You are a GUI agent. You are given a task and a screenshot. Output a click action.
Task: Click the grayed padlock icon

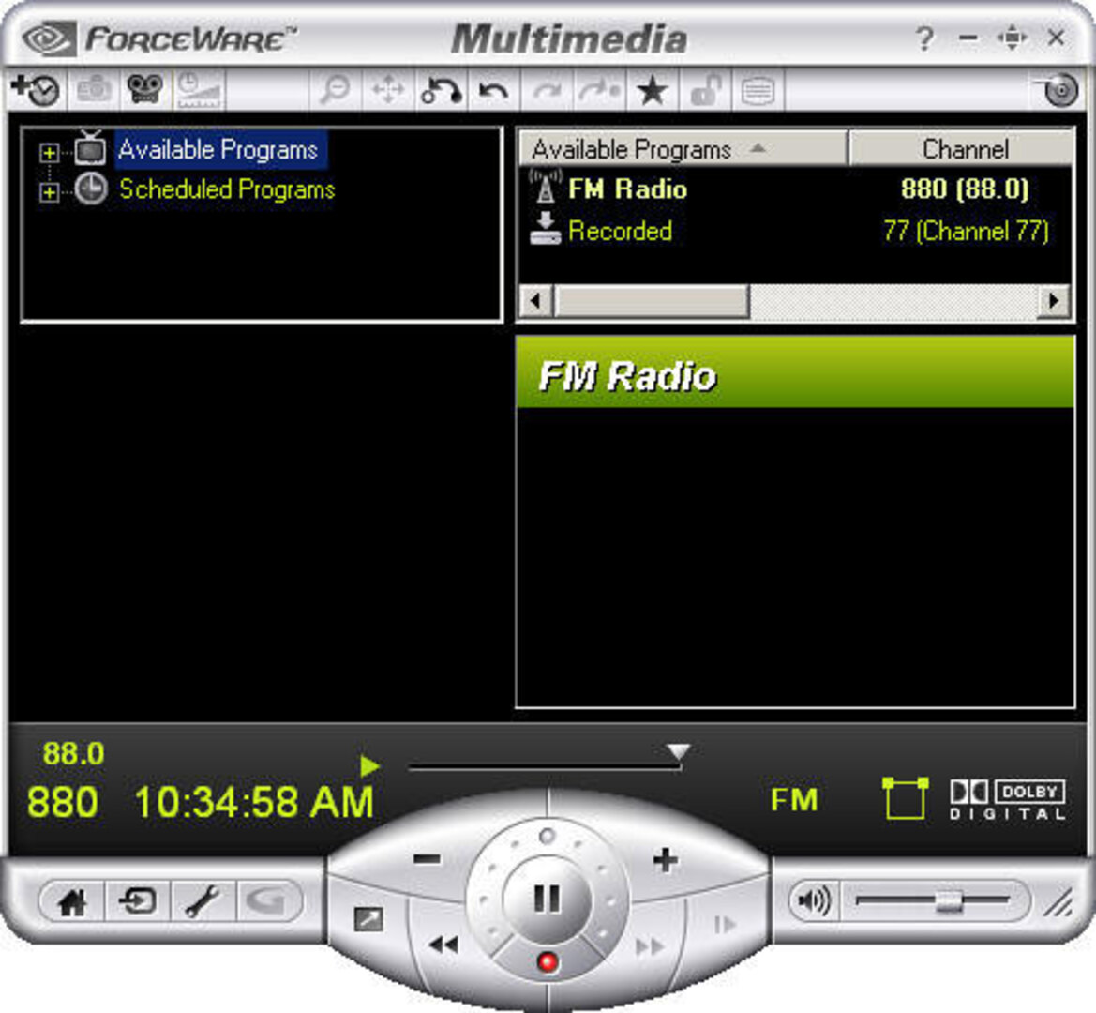click(x=705, y=89)
